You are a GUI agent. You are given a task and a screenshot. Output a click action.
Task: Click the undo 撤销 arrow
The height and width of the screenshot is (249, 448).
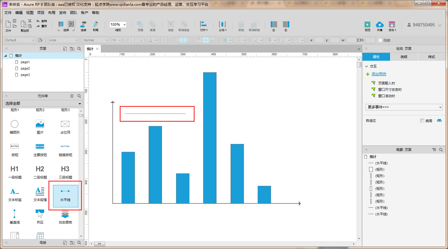(38, 21)
